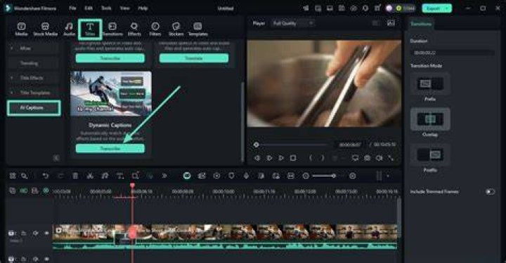The width and height of the screenshot is (506, 263).
Task: Click the mark in bracket button
Action: tap(311, 158)
